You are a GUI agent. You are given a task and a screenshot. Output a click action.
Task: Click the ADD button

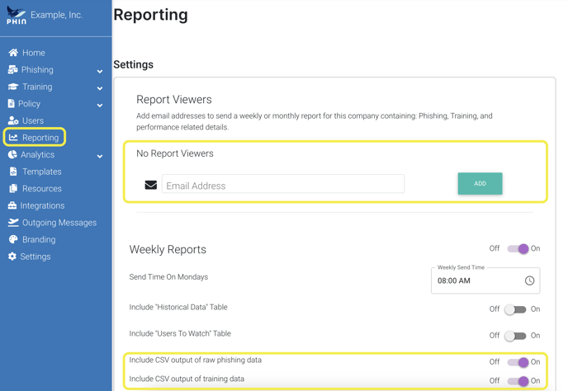pos(480,184)
